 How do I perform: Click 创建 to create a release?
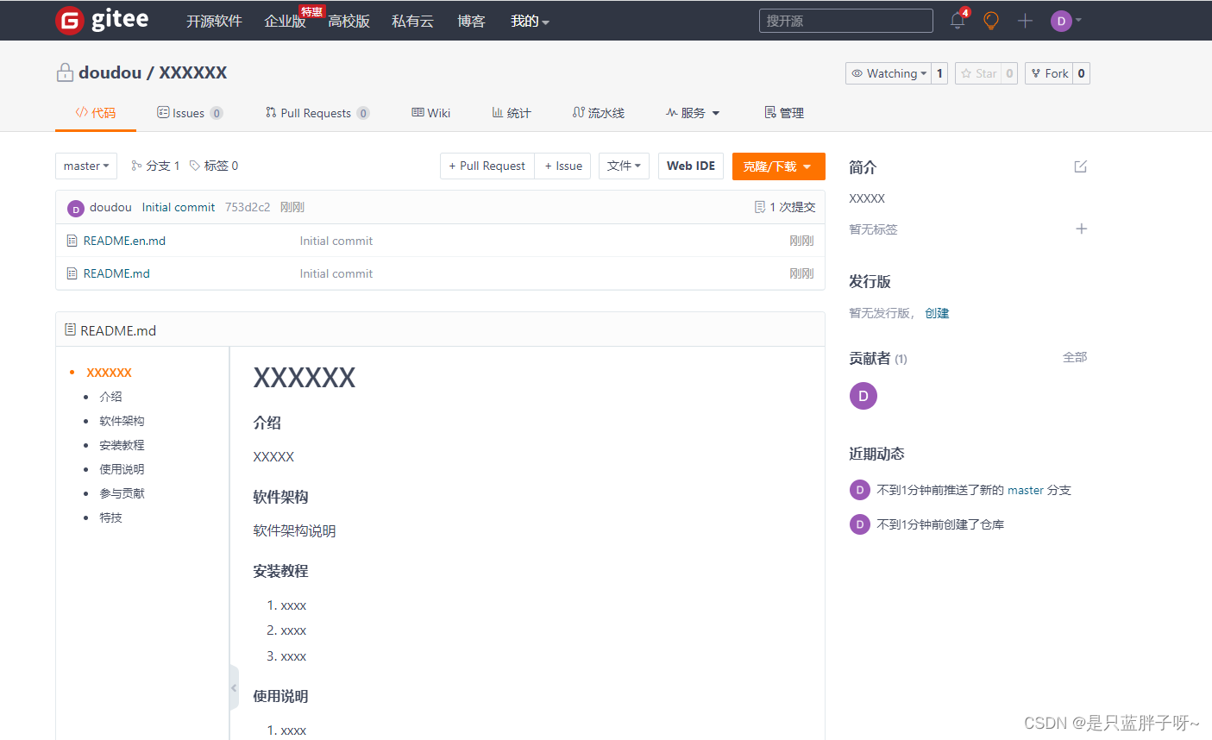[937, 313]
